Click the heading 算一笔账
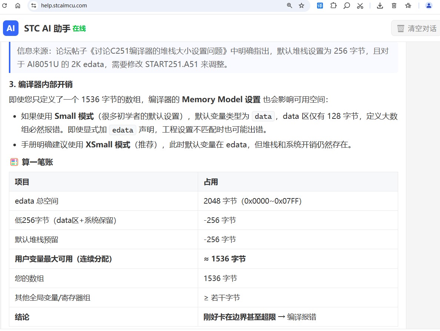Viewport: 440px width, 331px height. tap(37, 162)
